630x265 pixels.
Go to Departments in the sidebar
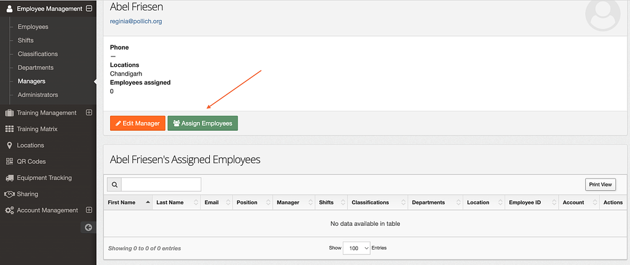coord(36,67)
